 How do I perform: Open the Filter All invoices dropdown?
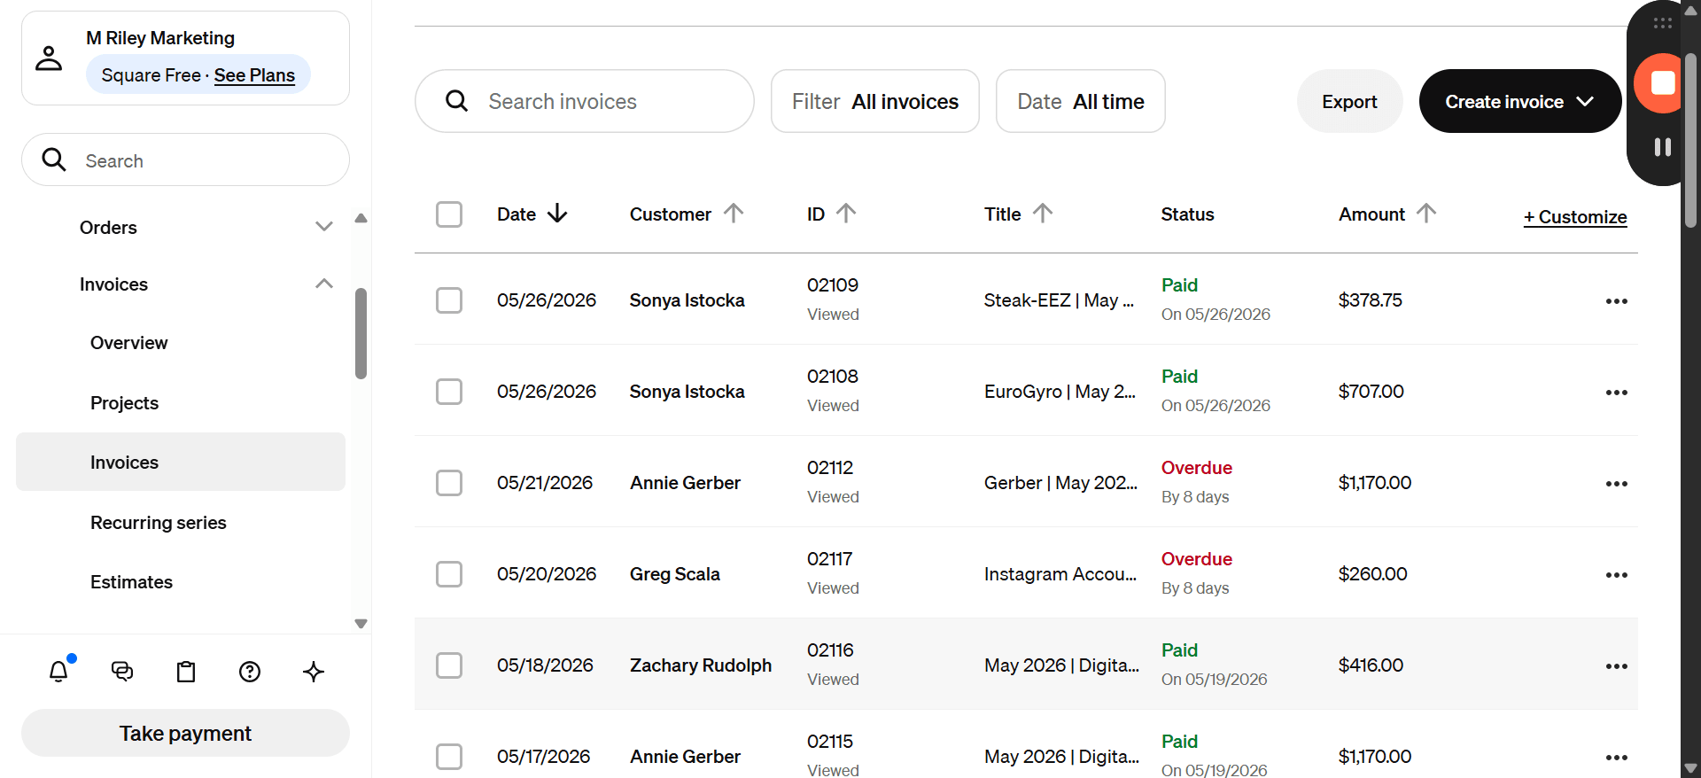pos(875,101)
